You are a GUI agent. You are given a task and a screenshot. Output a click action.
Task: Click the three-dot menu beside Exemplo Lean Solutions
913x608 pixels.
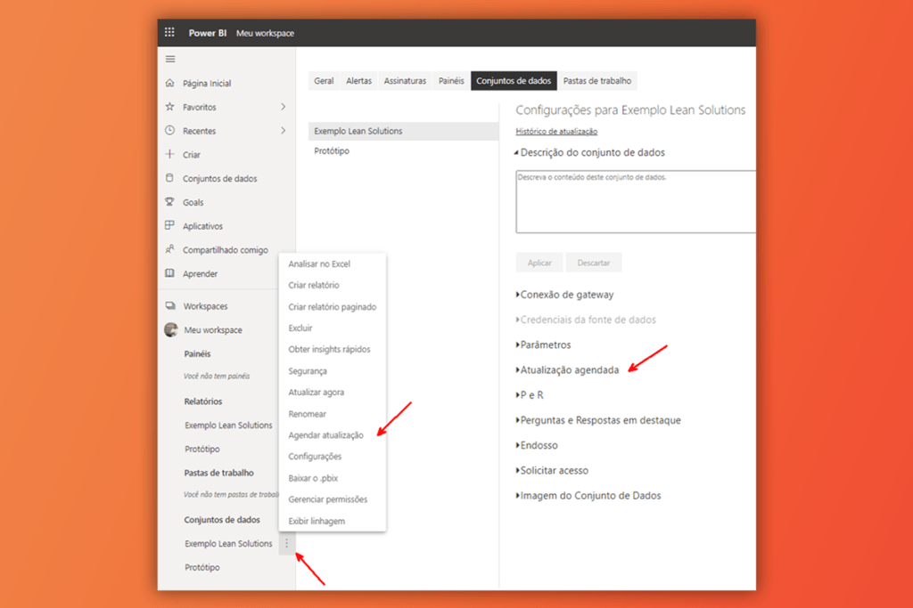(x=286, y=544)
